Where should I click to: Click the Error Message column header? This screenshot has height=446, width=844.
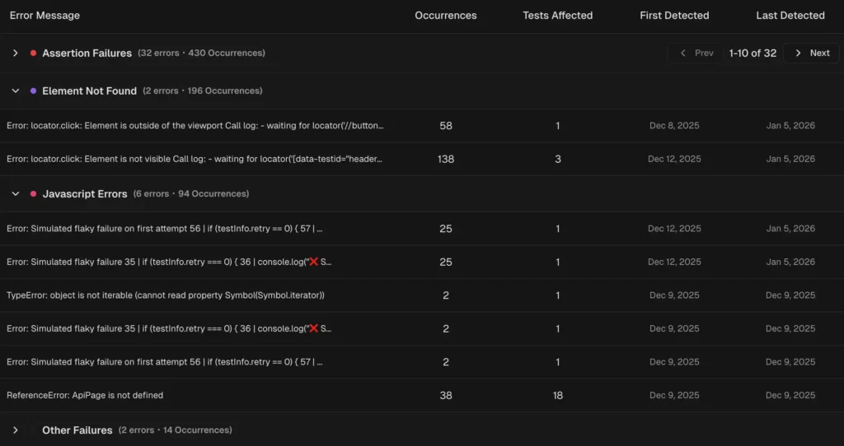pos(45,16)
